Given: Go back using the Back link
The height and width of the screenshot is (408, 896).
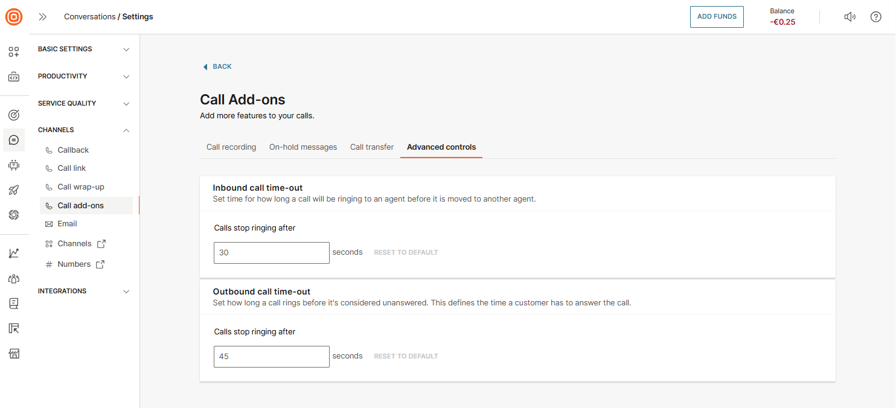Looking at the screenshot, I should (x=217, y=67).
